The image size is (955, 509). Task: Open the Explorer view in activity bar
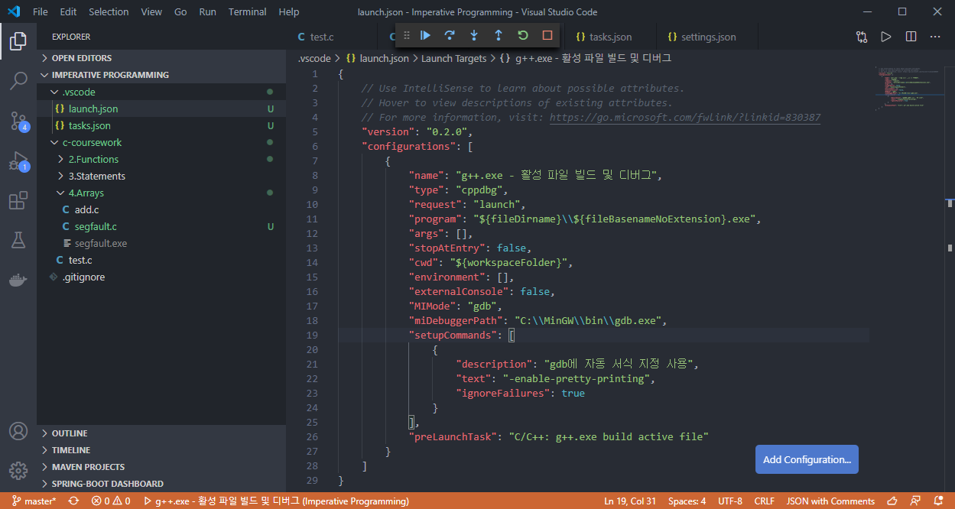[18, 41]
